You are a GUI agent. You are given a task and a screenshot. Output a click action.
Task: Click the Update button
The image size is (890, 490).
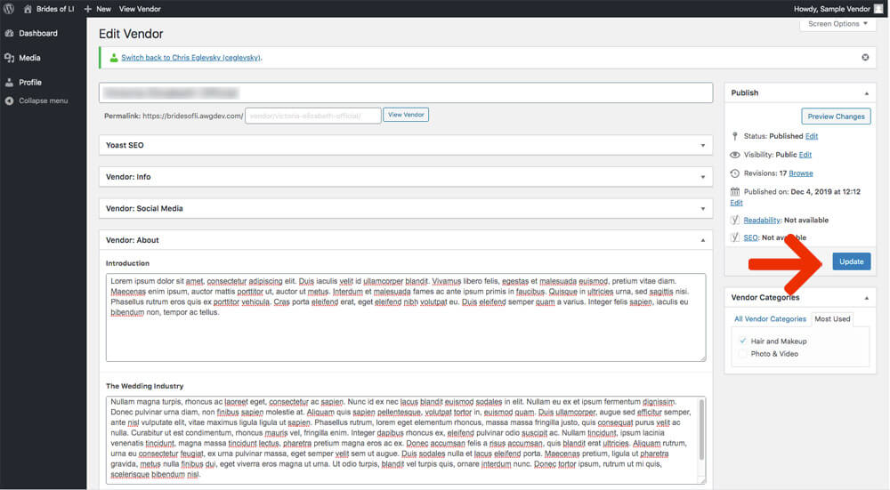[x=851, y=261]
